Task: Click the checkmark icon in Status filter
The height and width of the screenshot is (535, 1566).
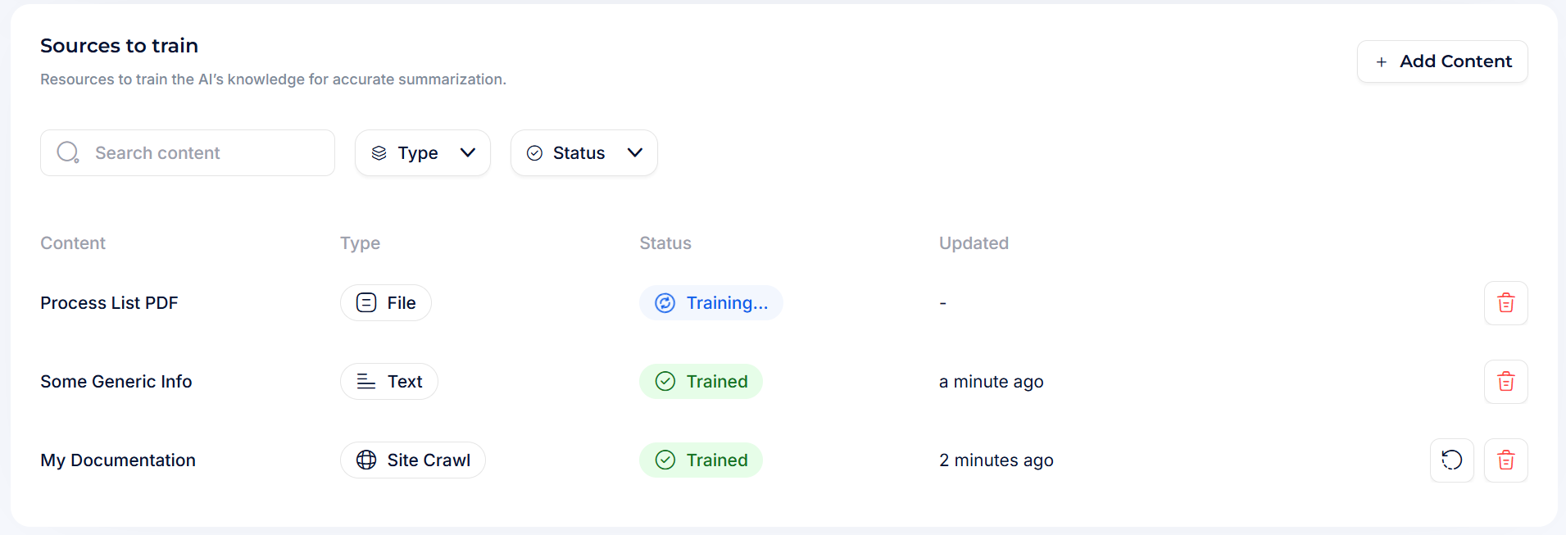Action: tap(534, 153)
